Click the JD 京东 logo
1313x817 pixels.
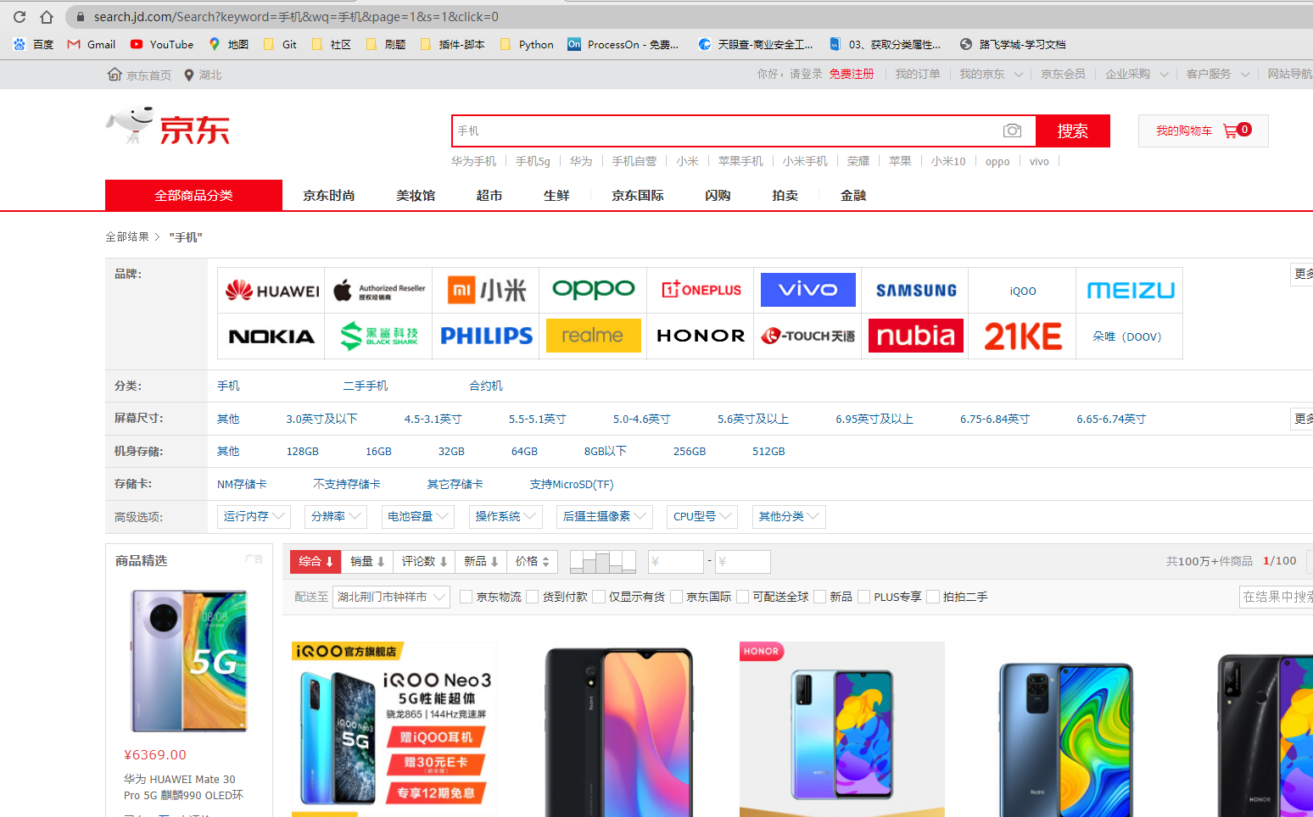pyautogui.click(x=168, y=127)
